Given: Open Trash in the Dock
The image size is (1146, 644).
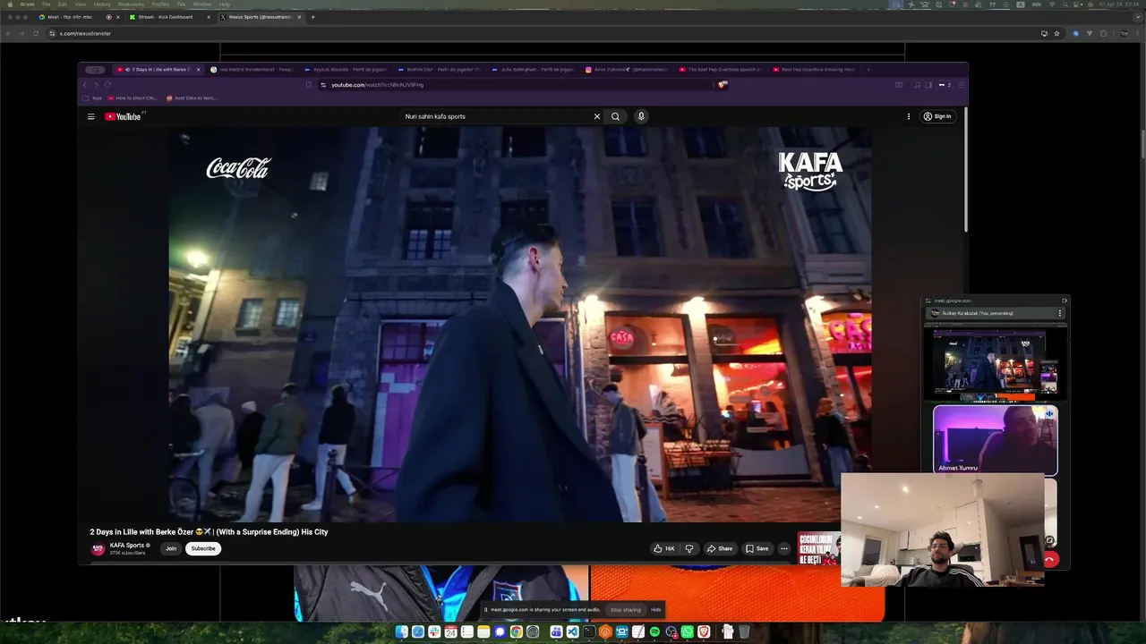Looking at the screenshot, I should coord(744,632).
